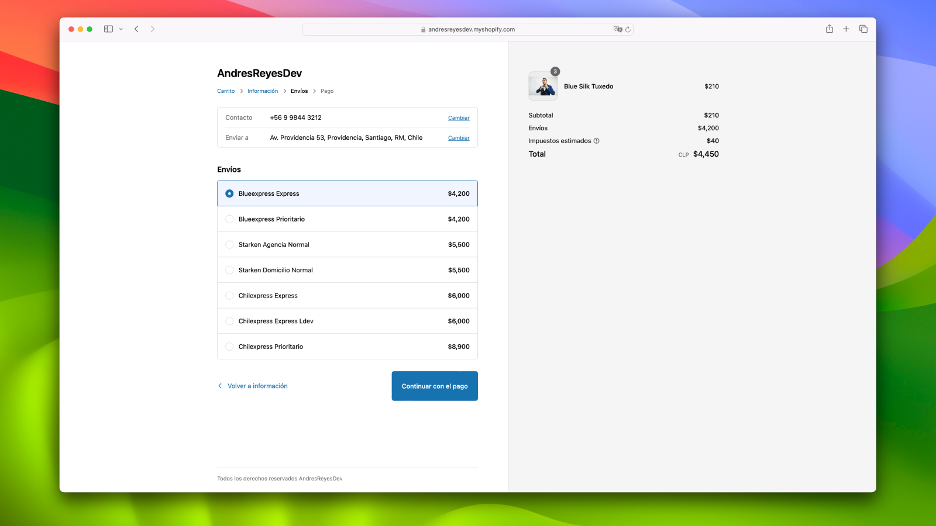Choose Starken Agencia Normal shipping

click(347, 244)
